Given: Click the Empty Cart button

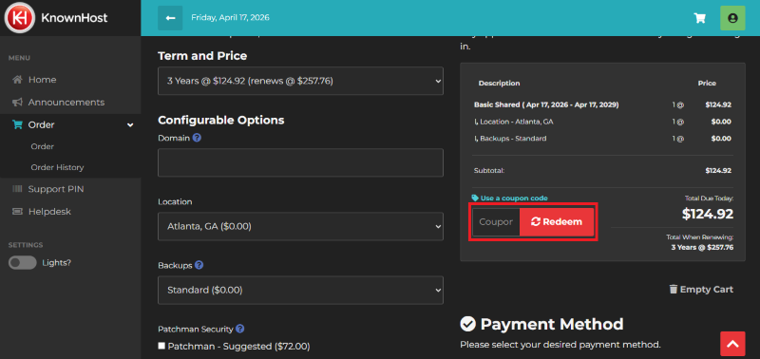Looking at the screenshot, I should (x=701, y=290).
